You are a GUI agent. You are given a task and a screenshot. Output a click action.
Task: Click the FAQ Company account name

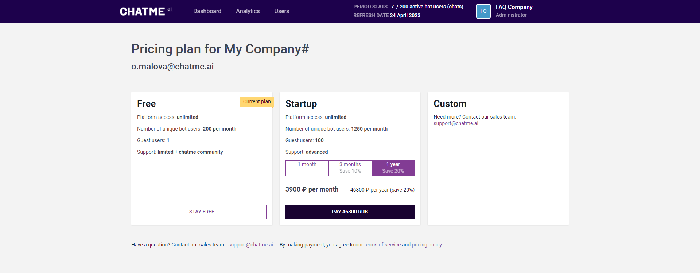click(x=514, y=7)
